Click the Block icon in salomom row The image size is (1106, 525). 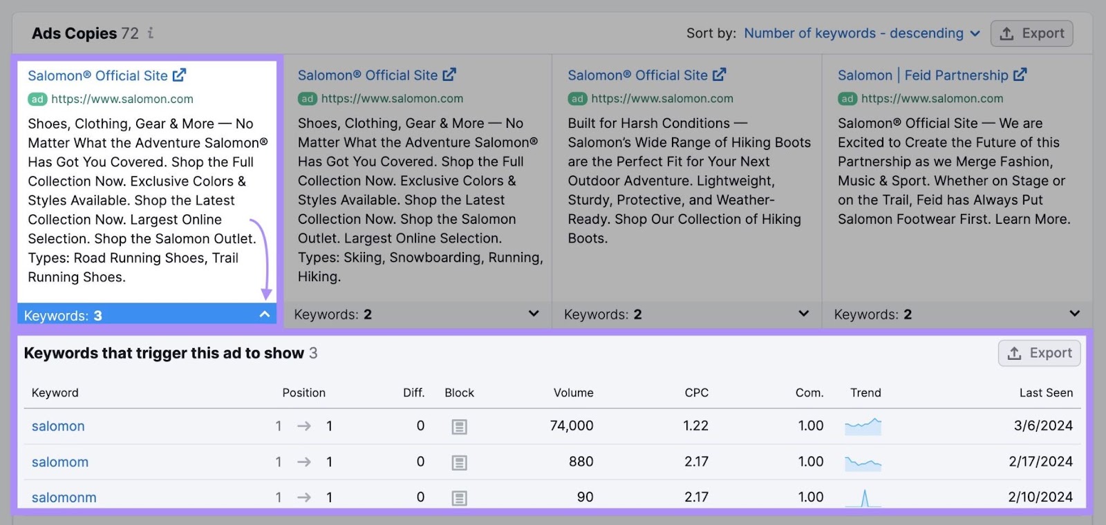coord(459,463)
